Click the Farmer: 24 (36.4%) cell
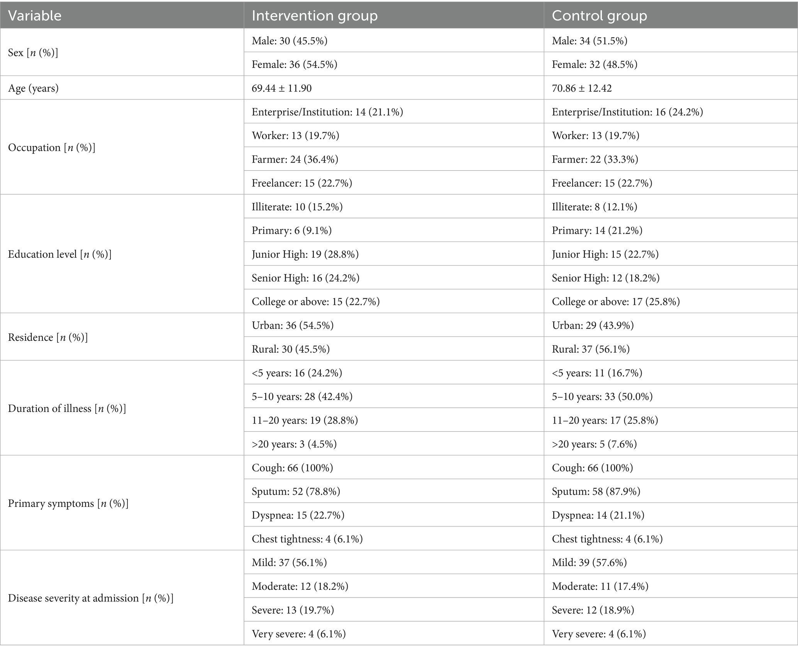The image size is (798, 652). (x=295, y=159)
